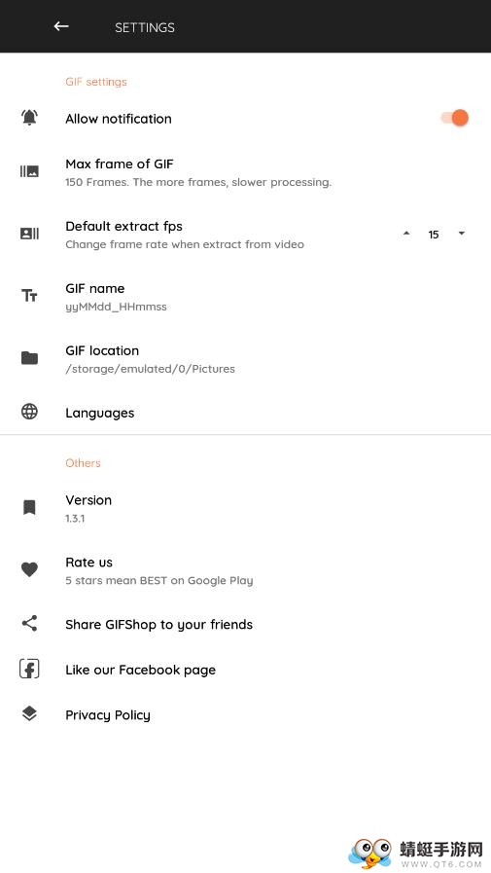The image size is (491, 873).
Task: Increase the extract fps with the up arrow
Action: 406,234
